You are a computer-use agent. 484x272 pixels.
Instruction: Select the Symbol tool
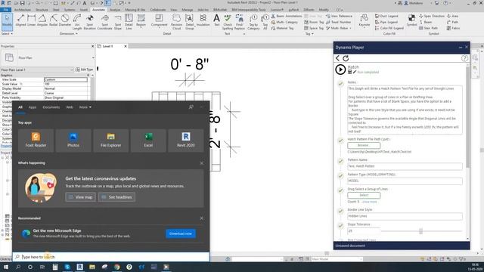pos(411,20)
